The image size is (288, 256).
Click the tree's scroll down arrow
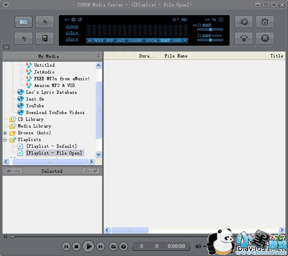coord(98,154)
